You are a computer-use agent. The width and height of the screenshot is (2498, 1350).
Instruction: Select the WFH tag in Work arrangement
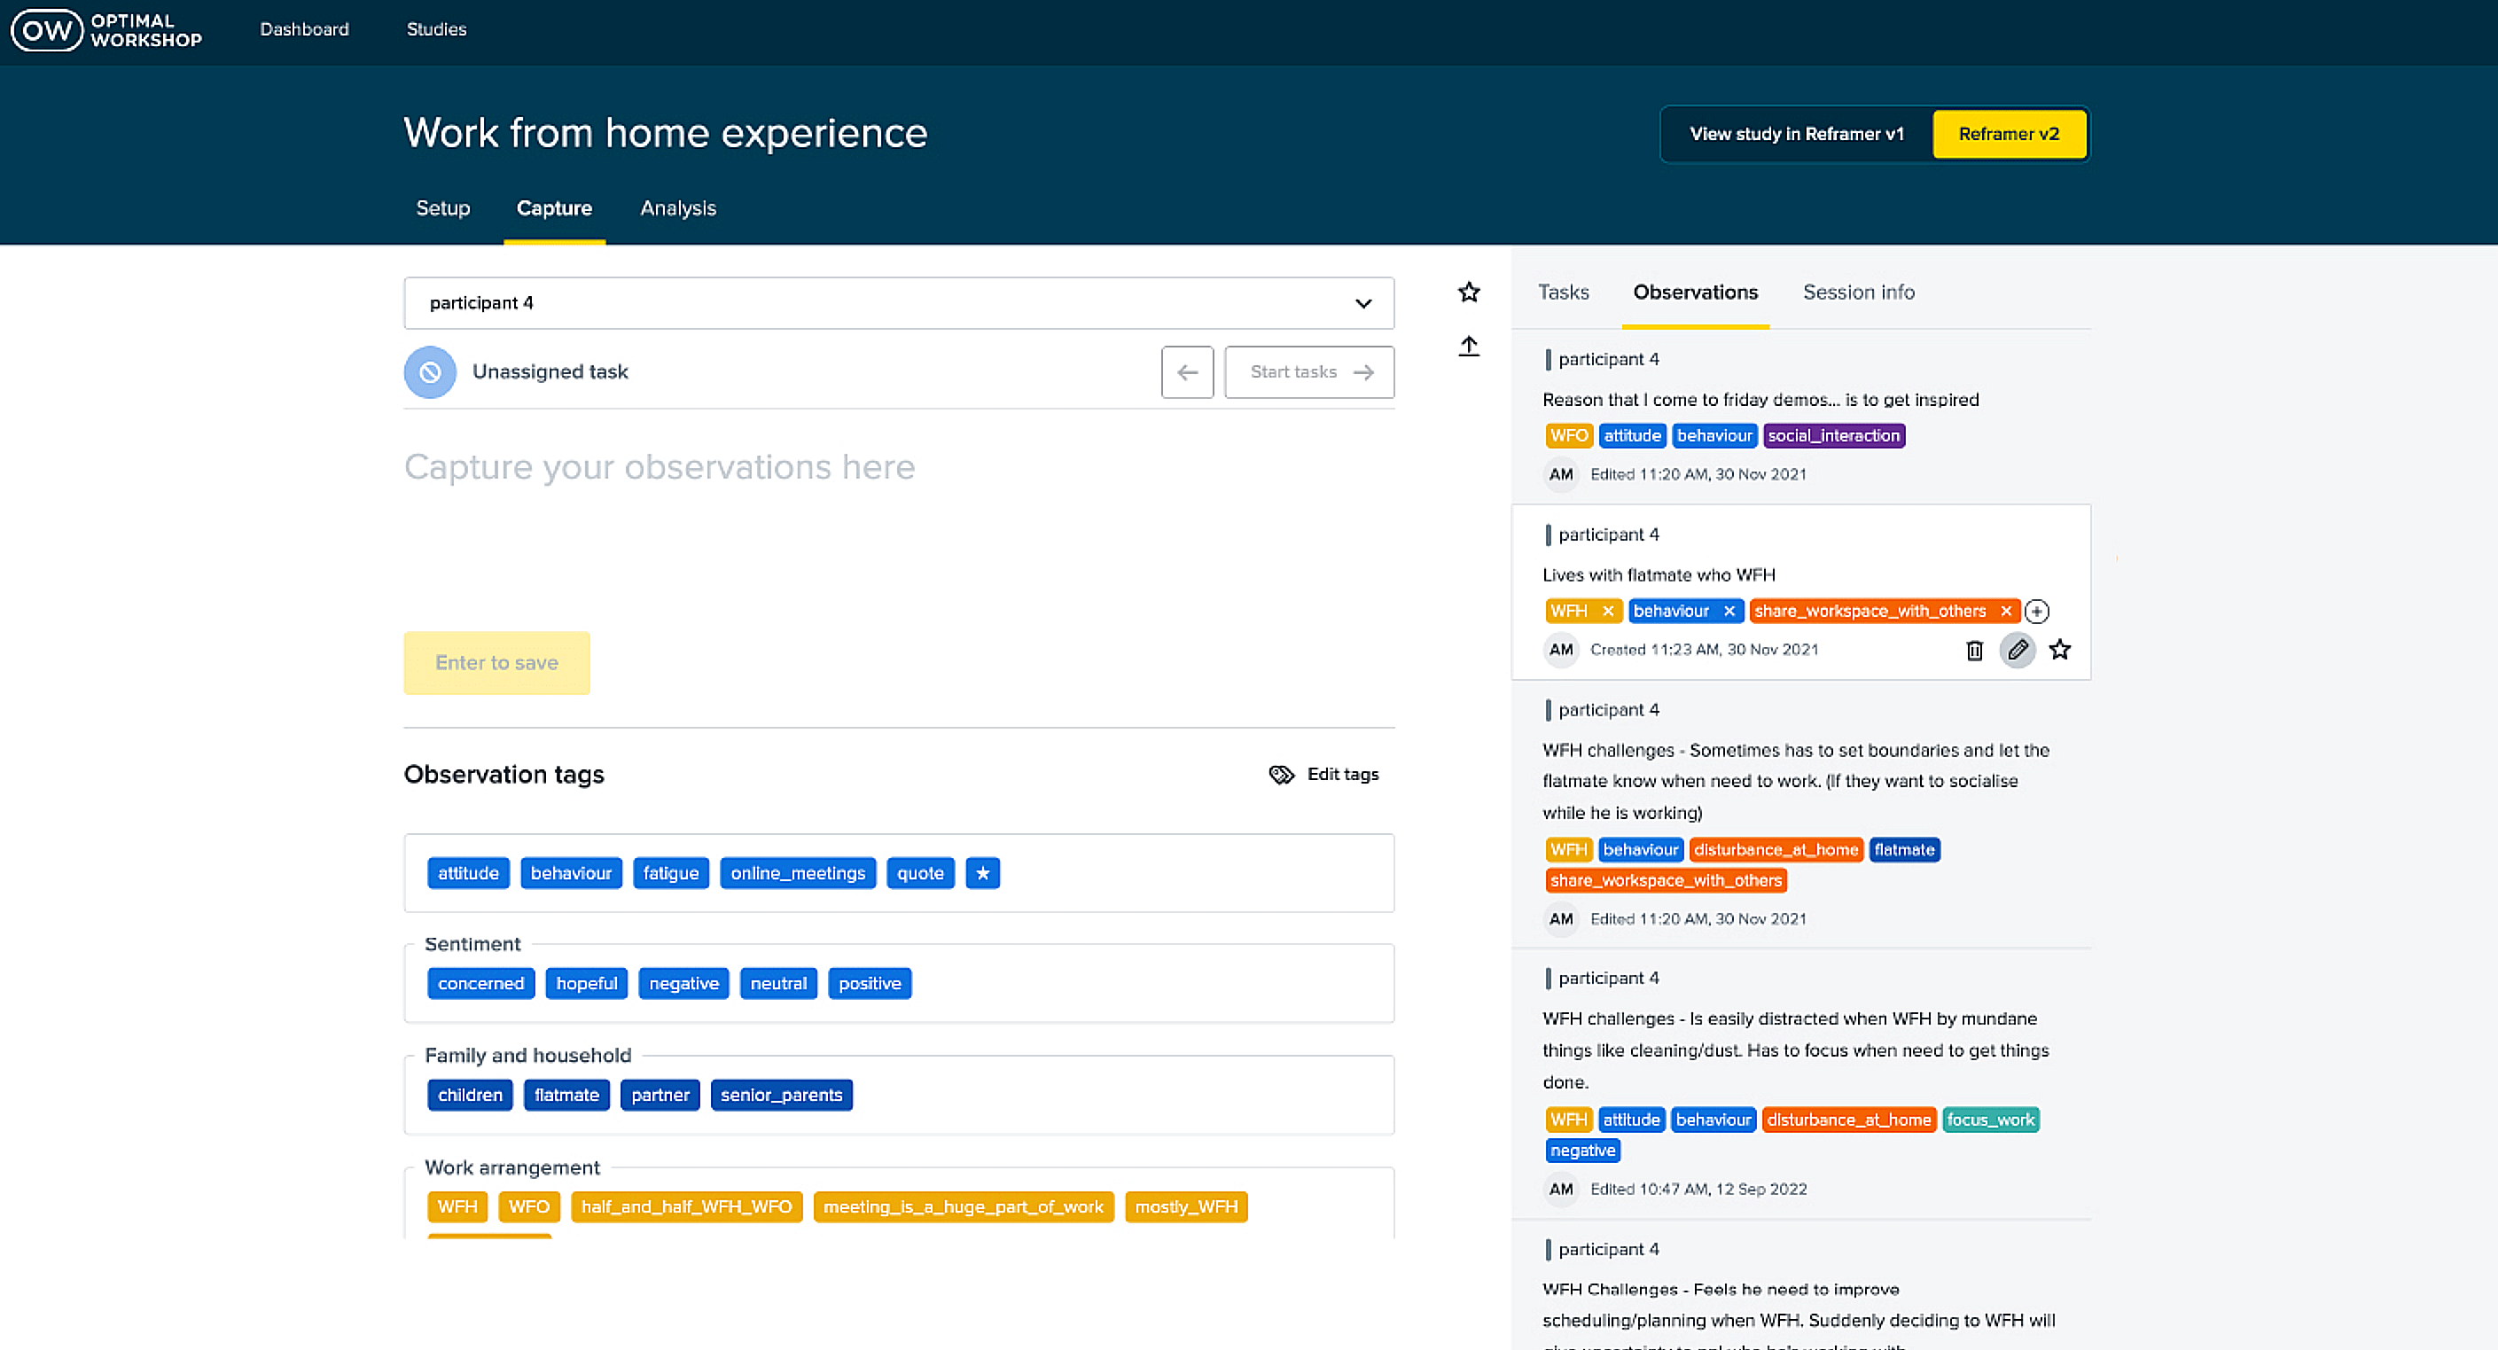click(x=457, y=1207)
